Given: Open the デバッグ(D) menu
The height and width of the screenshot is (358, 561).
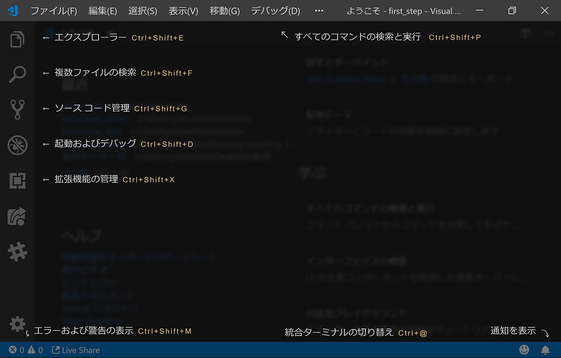Looking at the screenshot, I should pyautogui.click(x=275, y=11).
